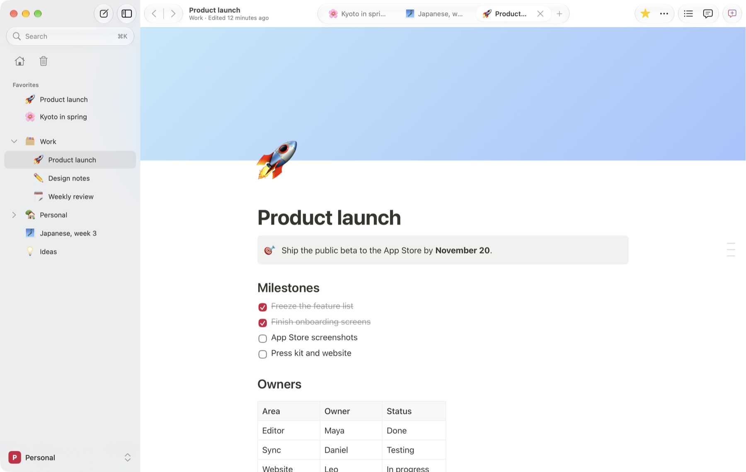Collapse the Work folder chevron

click(x=14, y=141)
